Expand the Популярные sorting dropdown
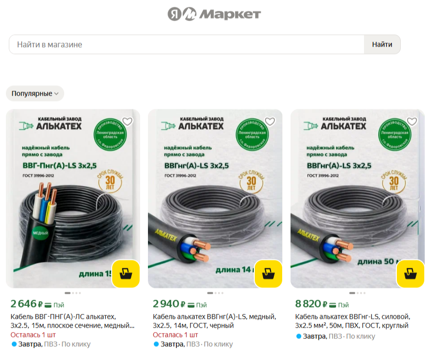This screenshot has width=437, height=360. click(x=35, y=94)
